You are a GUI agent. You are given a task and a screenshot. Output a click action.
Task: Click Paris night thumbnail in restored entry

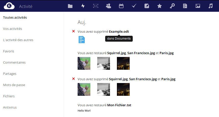pyautogui.click(x=123, y=63)
